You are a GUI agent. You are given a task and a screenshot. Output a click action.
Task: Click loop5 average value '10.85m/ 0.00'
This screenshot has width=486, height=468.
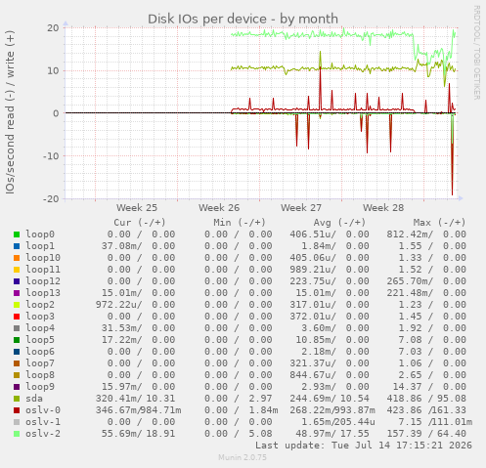pyautogui.click(x=332, y=340)
